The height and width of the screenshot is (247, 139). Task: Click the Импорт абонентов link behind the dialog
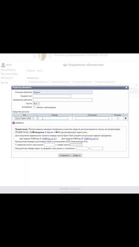click(x=60, y=82)
